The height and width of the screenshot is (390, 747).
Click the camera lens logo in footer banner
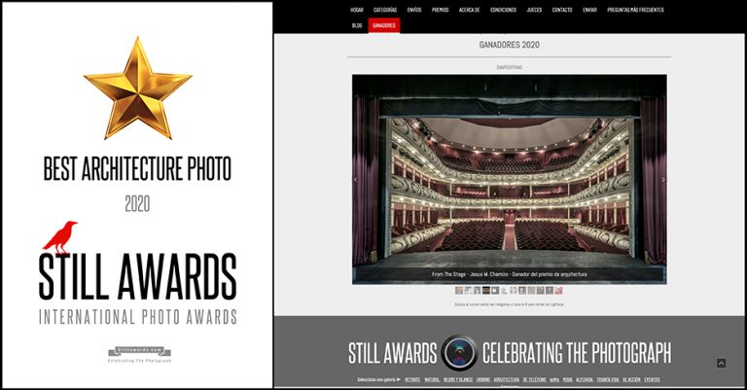pos(459,353)
